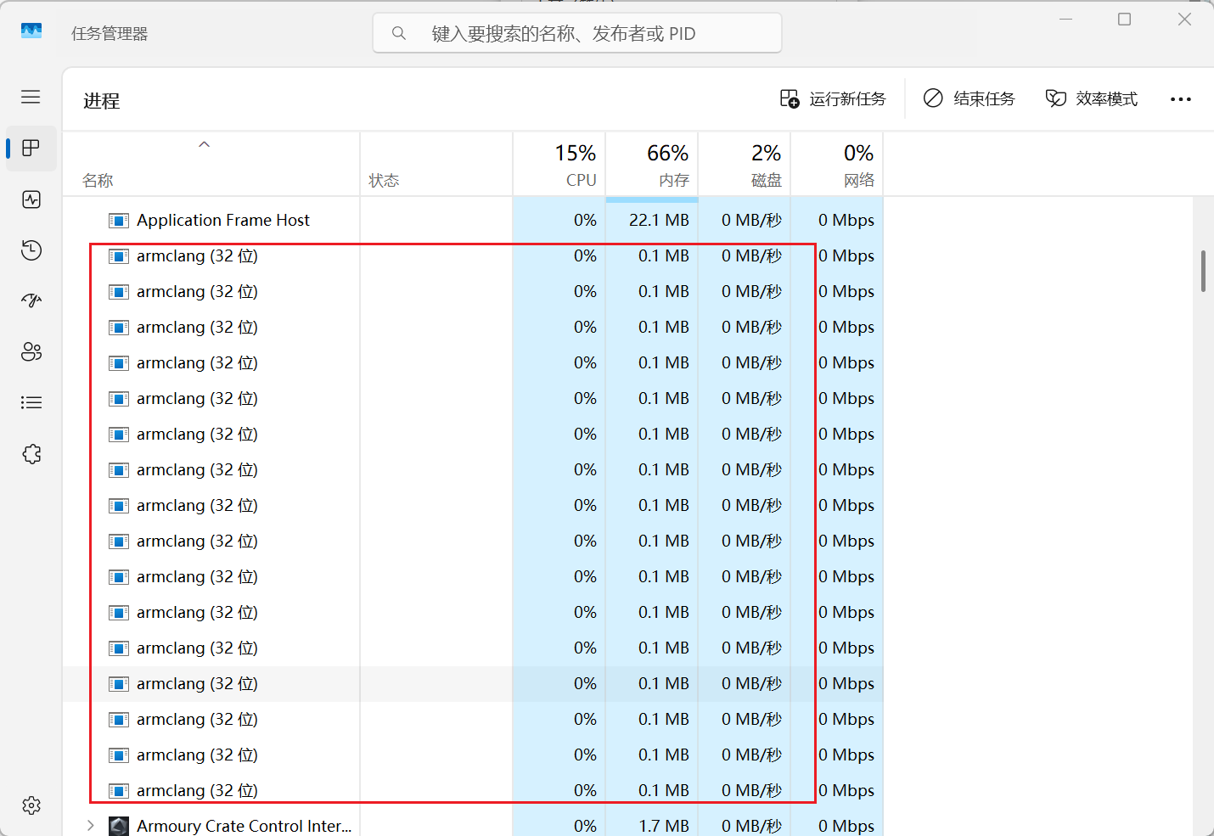Image resolution: width=1214 pixels, height=836 pixels.
Task: Click the vertical scrollbar thumb
Action: (1203, 271)
